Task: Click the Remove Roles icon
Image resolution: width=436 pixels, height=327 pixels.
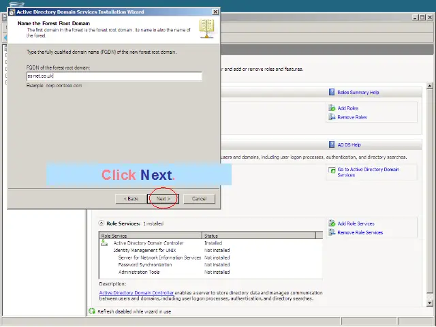Action: [332, 117]
